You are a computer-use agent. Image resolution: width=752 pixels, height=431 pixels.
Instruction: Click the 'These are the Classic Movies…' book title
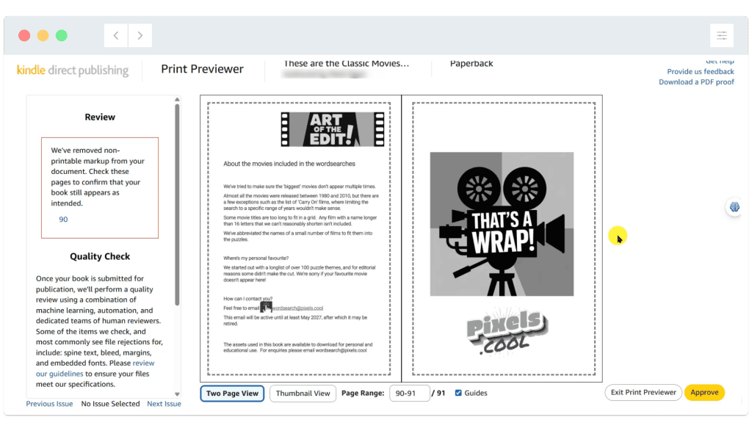pyautogui.click(x=347, y=63)
